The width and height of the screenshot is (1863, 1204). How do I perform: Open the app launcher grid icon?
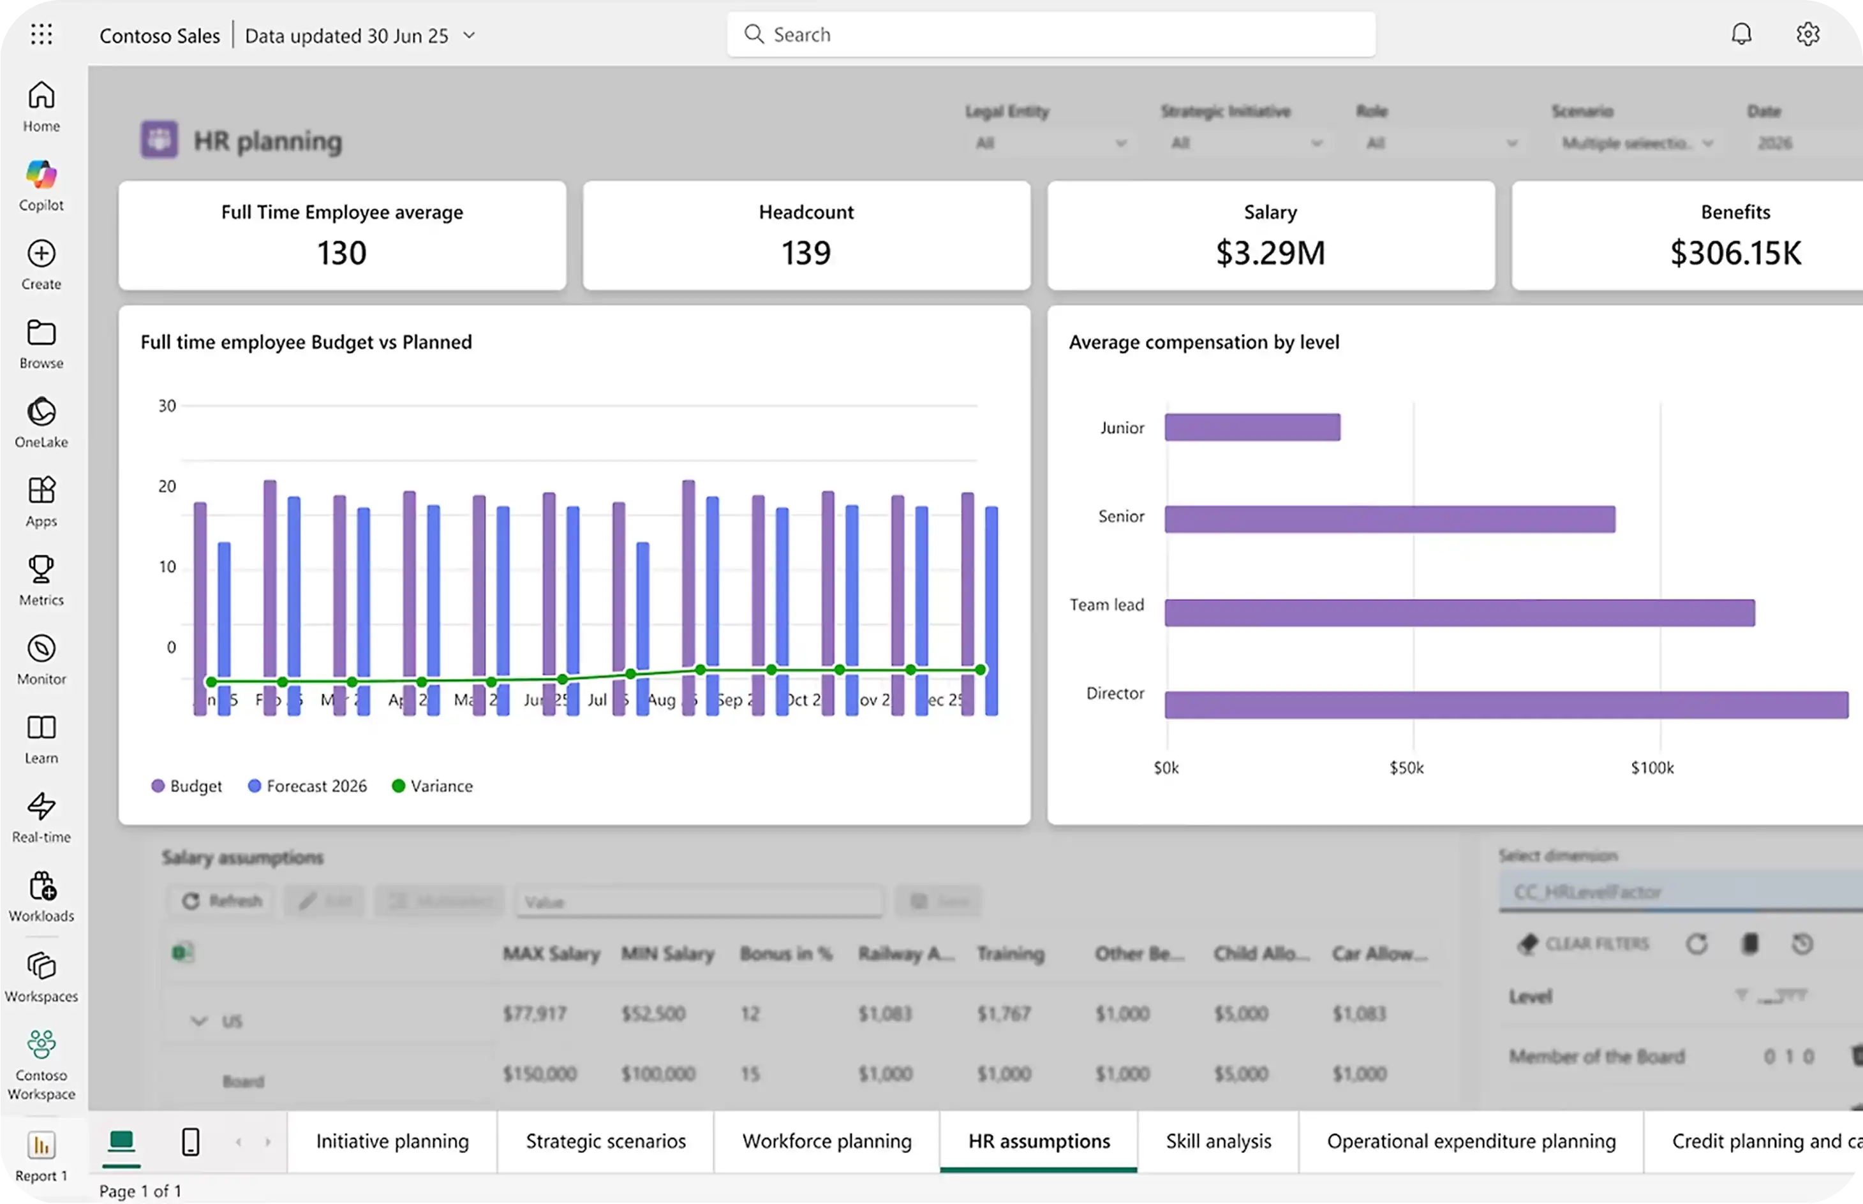click(x=41, y=34)
